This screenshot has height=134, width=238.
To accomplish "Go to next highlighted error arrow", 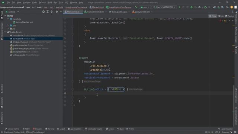I will 233,20.
